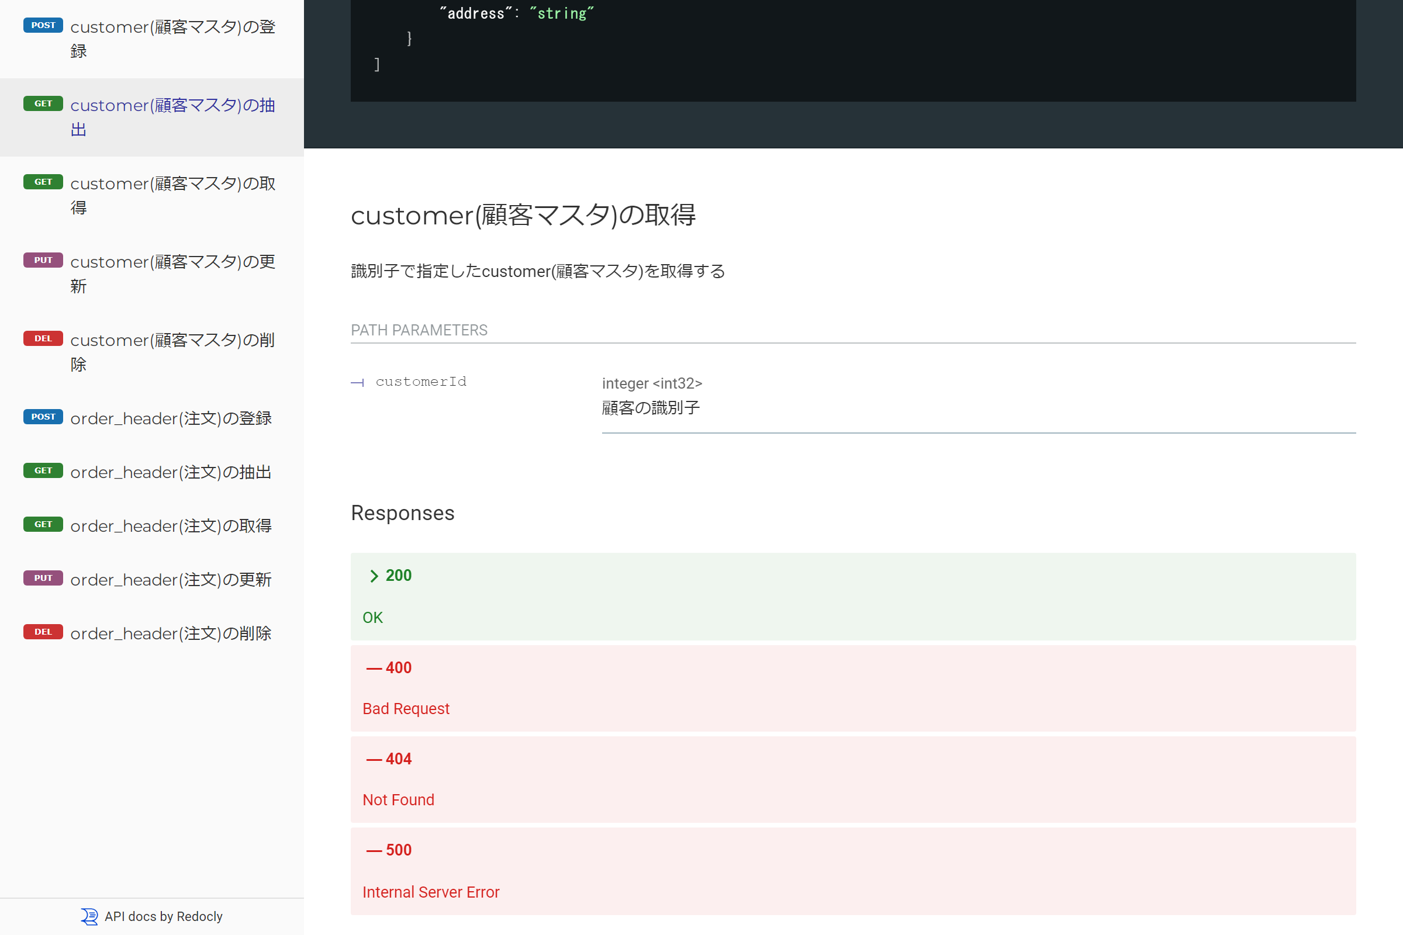Viewport: 1403px width, 935px height.
Task: Open customer(顧客マスタ)の取得 in the sidebar
Action: (172, 195)
